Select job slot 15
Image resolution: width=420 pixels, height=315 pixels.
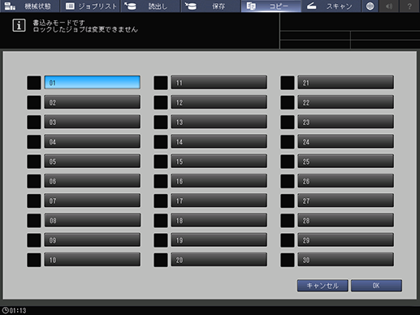pyautogui.click(x=219, y=162)
